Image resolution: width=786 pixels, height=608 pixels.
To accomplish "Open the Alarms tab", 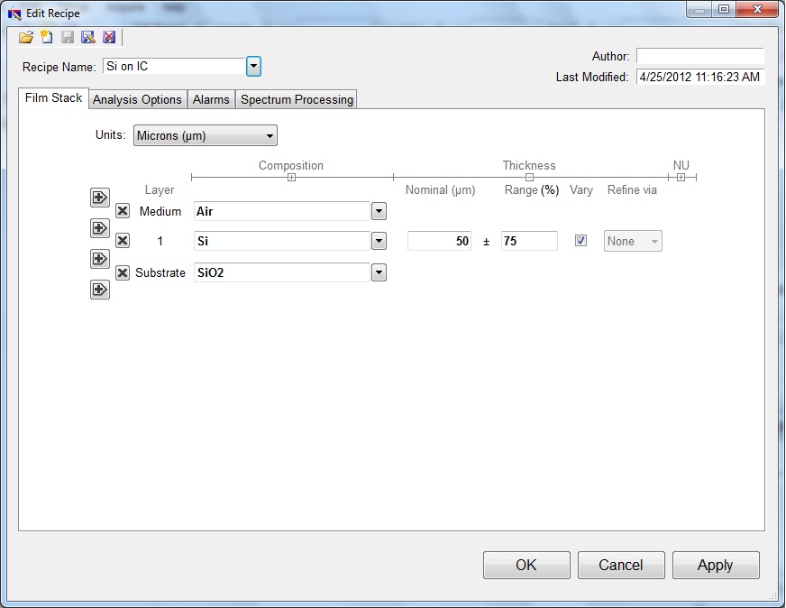I will click(211, 99).
